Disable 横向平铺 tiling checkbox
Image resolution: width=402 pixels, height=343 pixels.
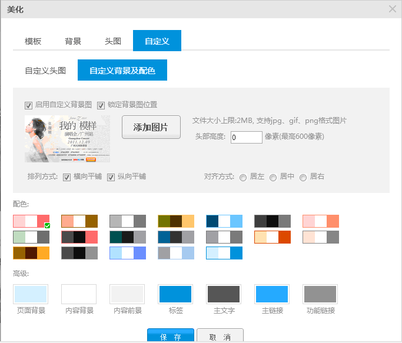click(x=67, y=177)
